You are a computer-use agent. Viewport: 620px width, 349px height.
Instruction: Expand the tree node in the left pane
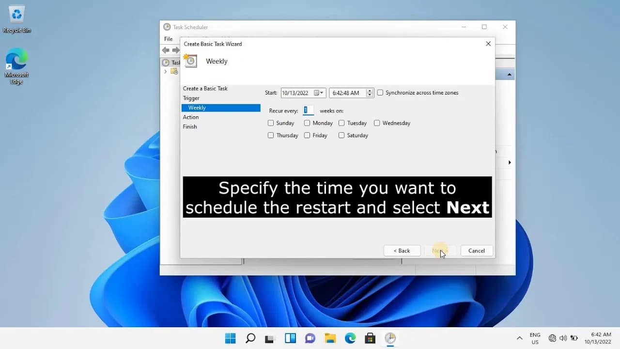coord(166,71)
